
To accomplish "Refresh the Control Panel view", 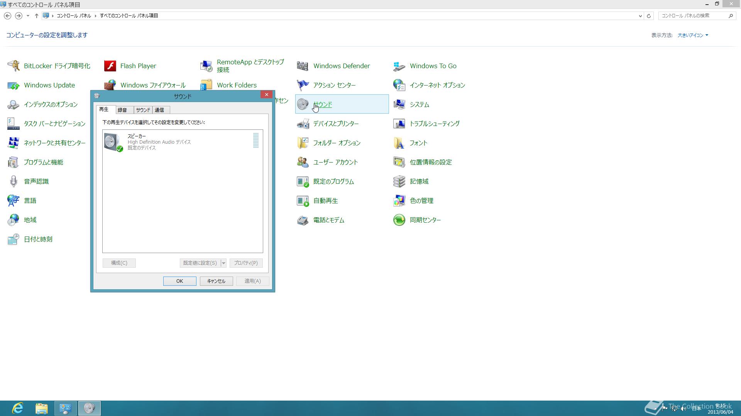I will click(x=649, y=16).
